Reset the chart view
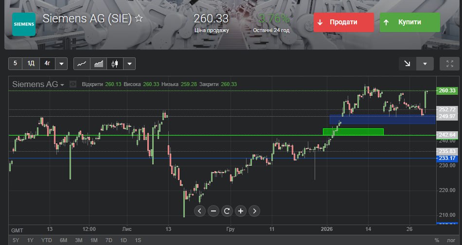 (x=227, y=211)
